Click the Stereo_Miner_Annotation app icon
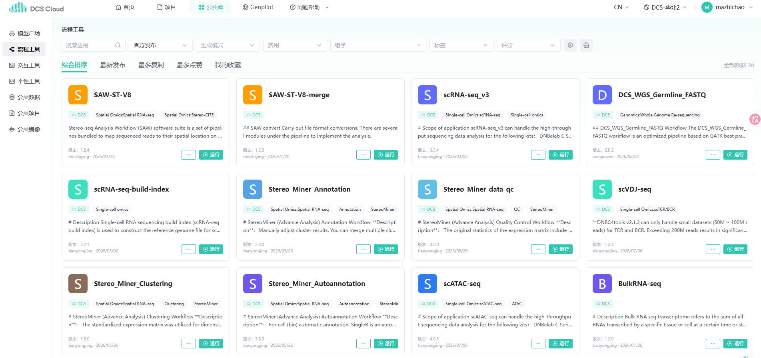The image size is (761, 358). point(253,189)
